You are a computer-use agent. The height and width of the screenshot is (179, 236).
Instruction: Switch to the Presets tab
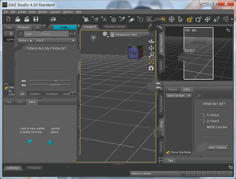pyautogui.click(x=172, y=89)
